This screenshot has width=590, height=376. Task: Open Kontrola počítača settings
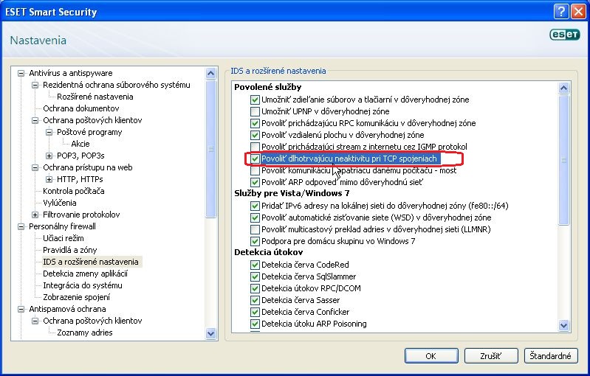pyautogui.click(x=73, y=191)
